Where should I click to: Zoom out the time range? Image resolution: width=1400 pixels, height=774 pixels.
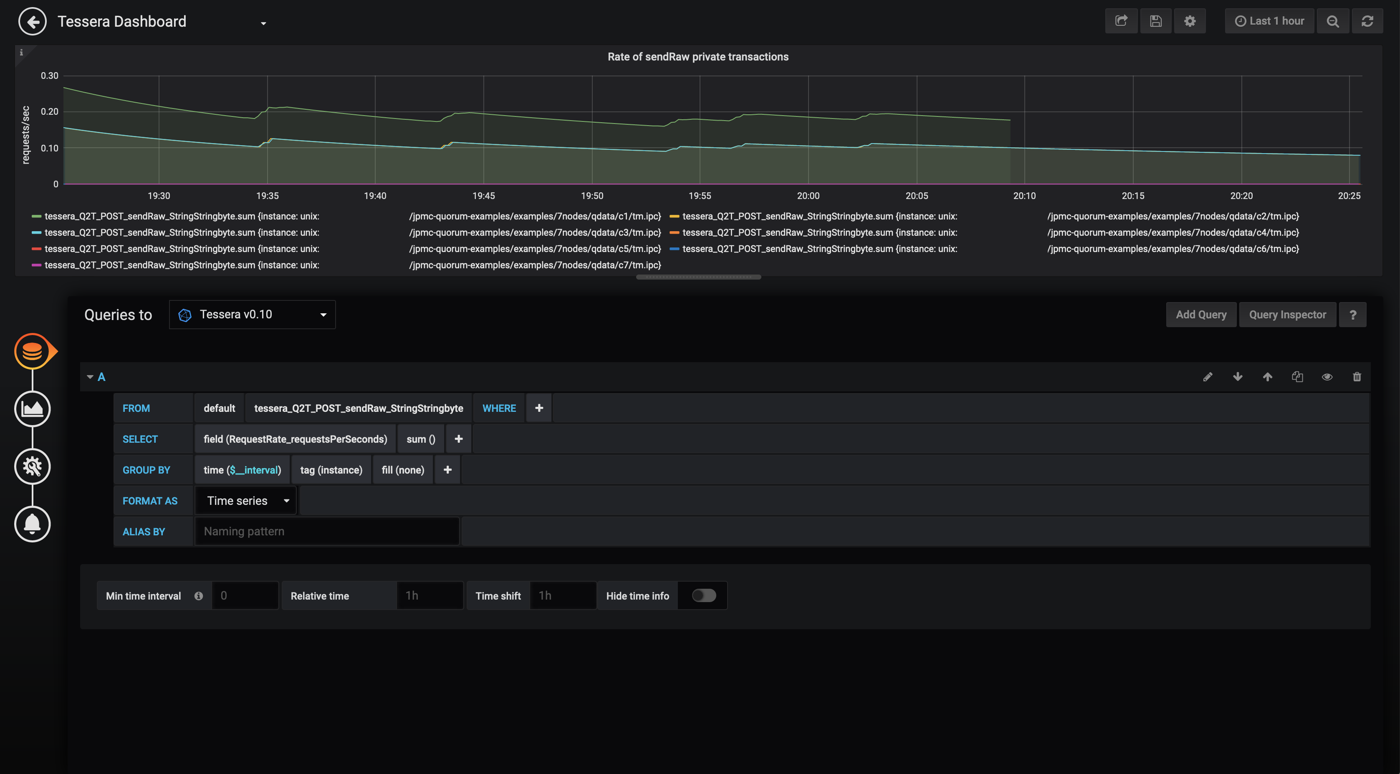click(1333, 21)
